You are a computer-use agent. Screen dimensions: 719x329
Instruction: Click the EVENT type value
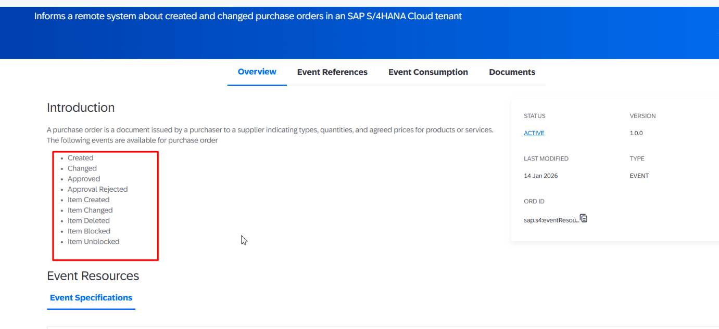coord(639,176)
